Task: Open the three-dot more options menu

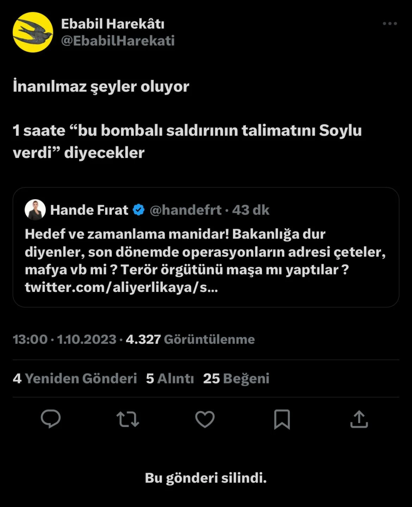Action: [x=389, y=24]
